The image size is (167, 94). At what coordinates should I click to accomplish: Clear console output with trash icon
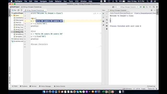107,29
